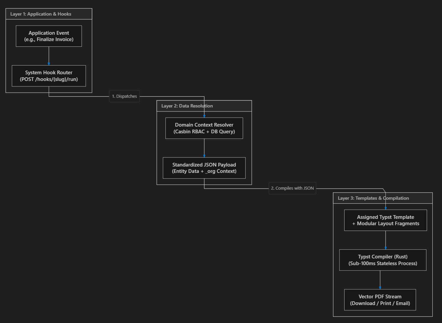Screen dimensions: 442x323
Task: Select the 'Layer 2: Data Resolution' header
Action: 204,106
